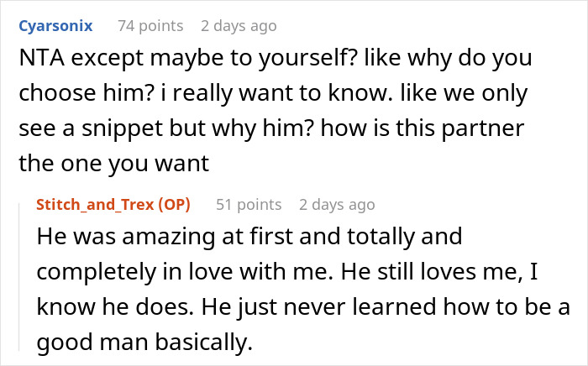Open the top comment's "2 days ago" timestamp

tap(239, 26)
